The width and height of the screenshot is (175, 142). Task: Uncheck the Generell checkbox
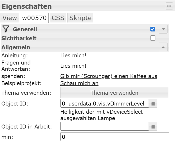tap(153, 29)
